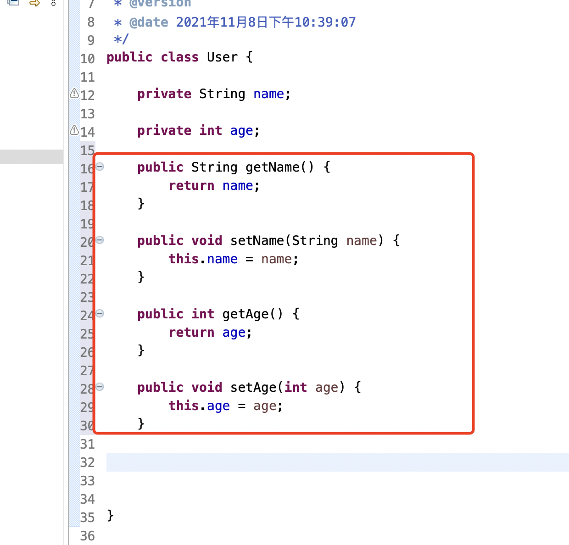569x545 pixels.
Task: Click line number 33 in the gutter
Action: tap(87, 481)
